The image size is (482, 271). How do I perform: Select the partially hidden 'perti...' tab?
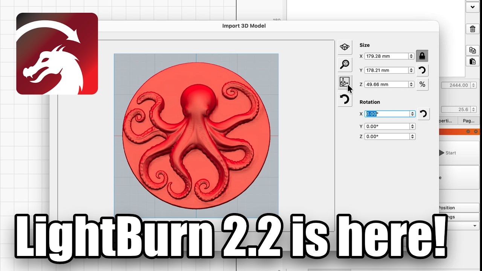pyautogui.click(x=448, y=121)
